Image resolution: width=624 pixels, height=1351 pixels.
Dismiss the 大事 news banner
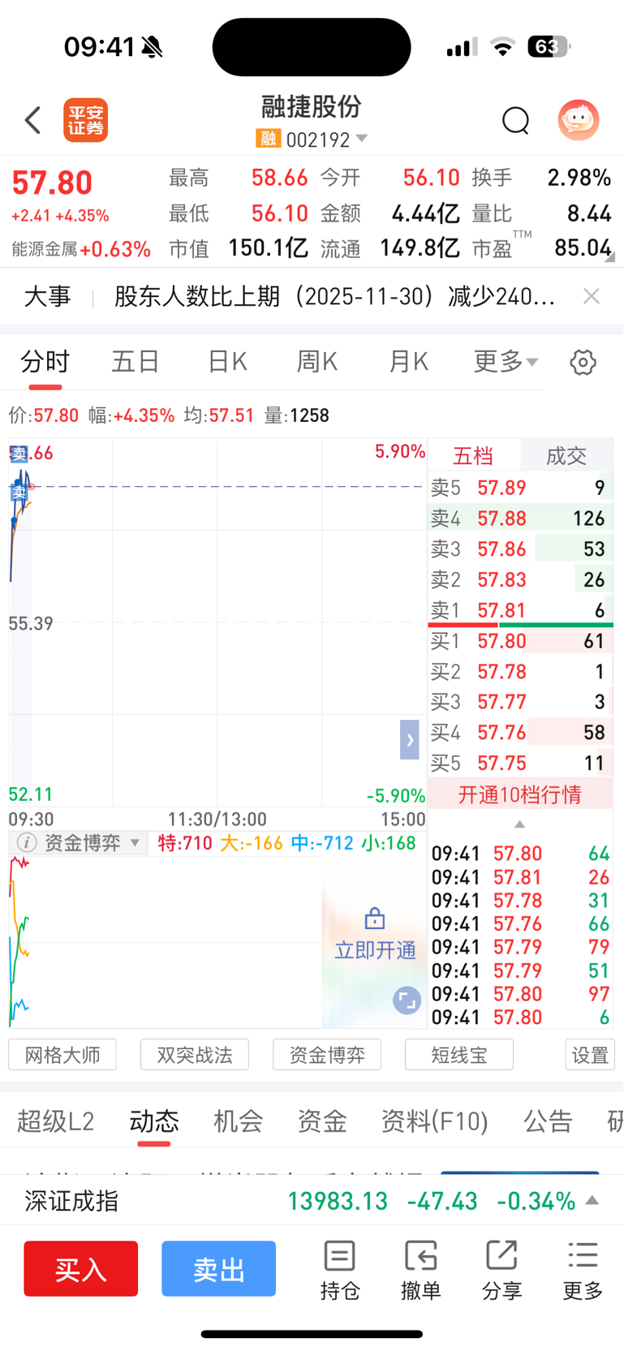592,296
